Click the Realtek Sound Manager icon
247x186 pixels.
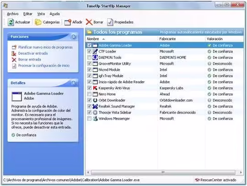tap(95, 106)
